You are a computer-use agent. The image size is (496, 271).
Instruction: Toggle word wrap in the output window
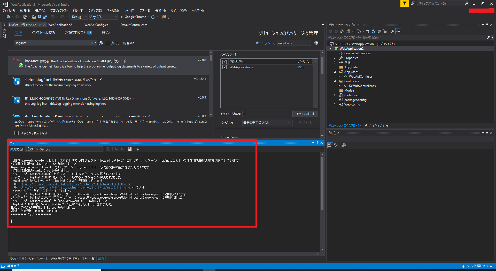(x=137, y=149)
